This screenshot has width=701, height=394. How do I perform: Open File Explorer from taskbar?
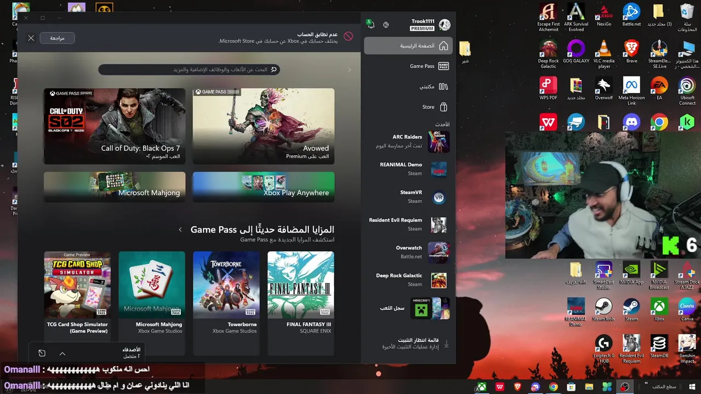pyautogui.click(x=589, y=387)
